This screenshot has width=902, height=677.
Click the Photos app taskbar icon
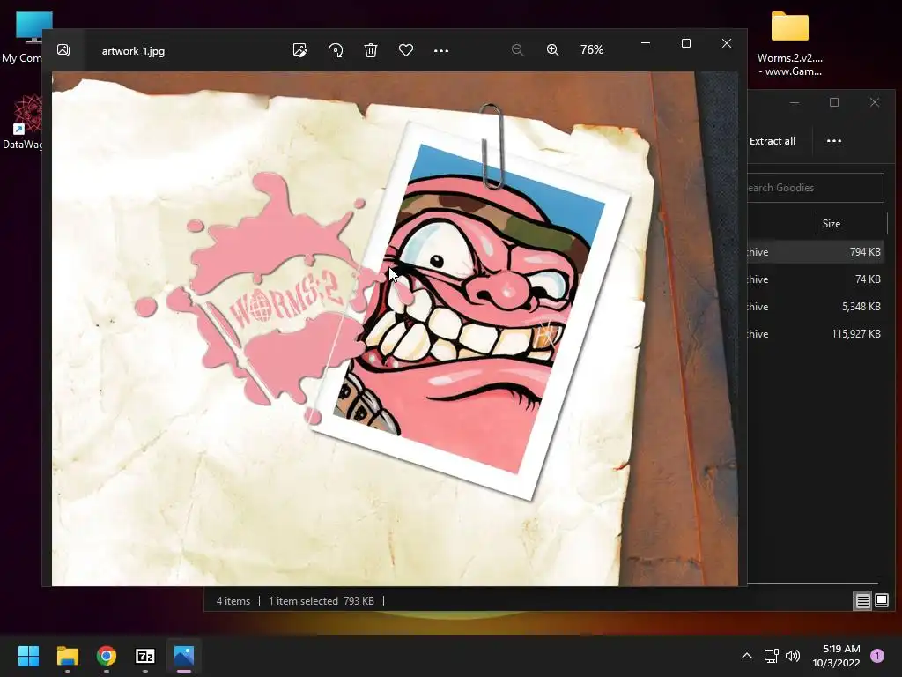pyautogui.click(x=184, y=656)
